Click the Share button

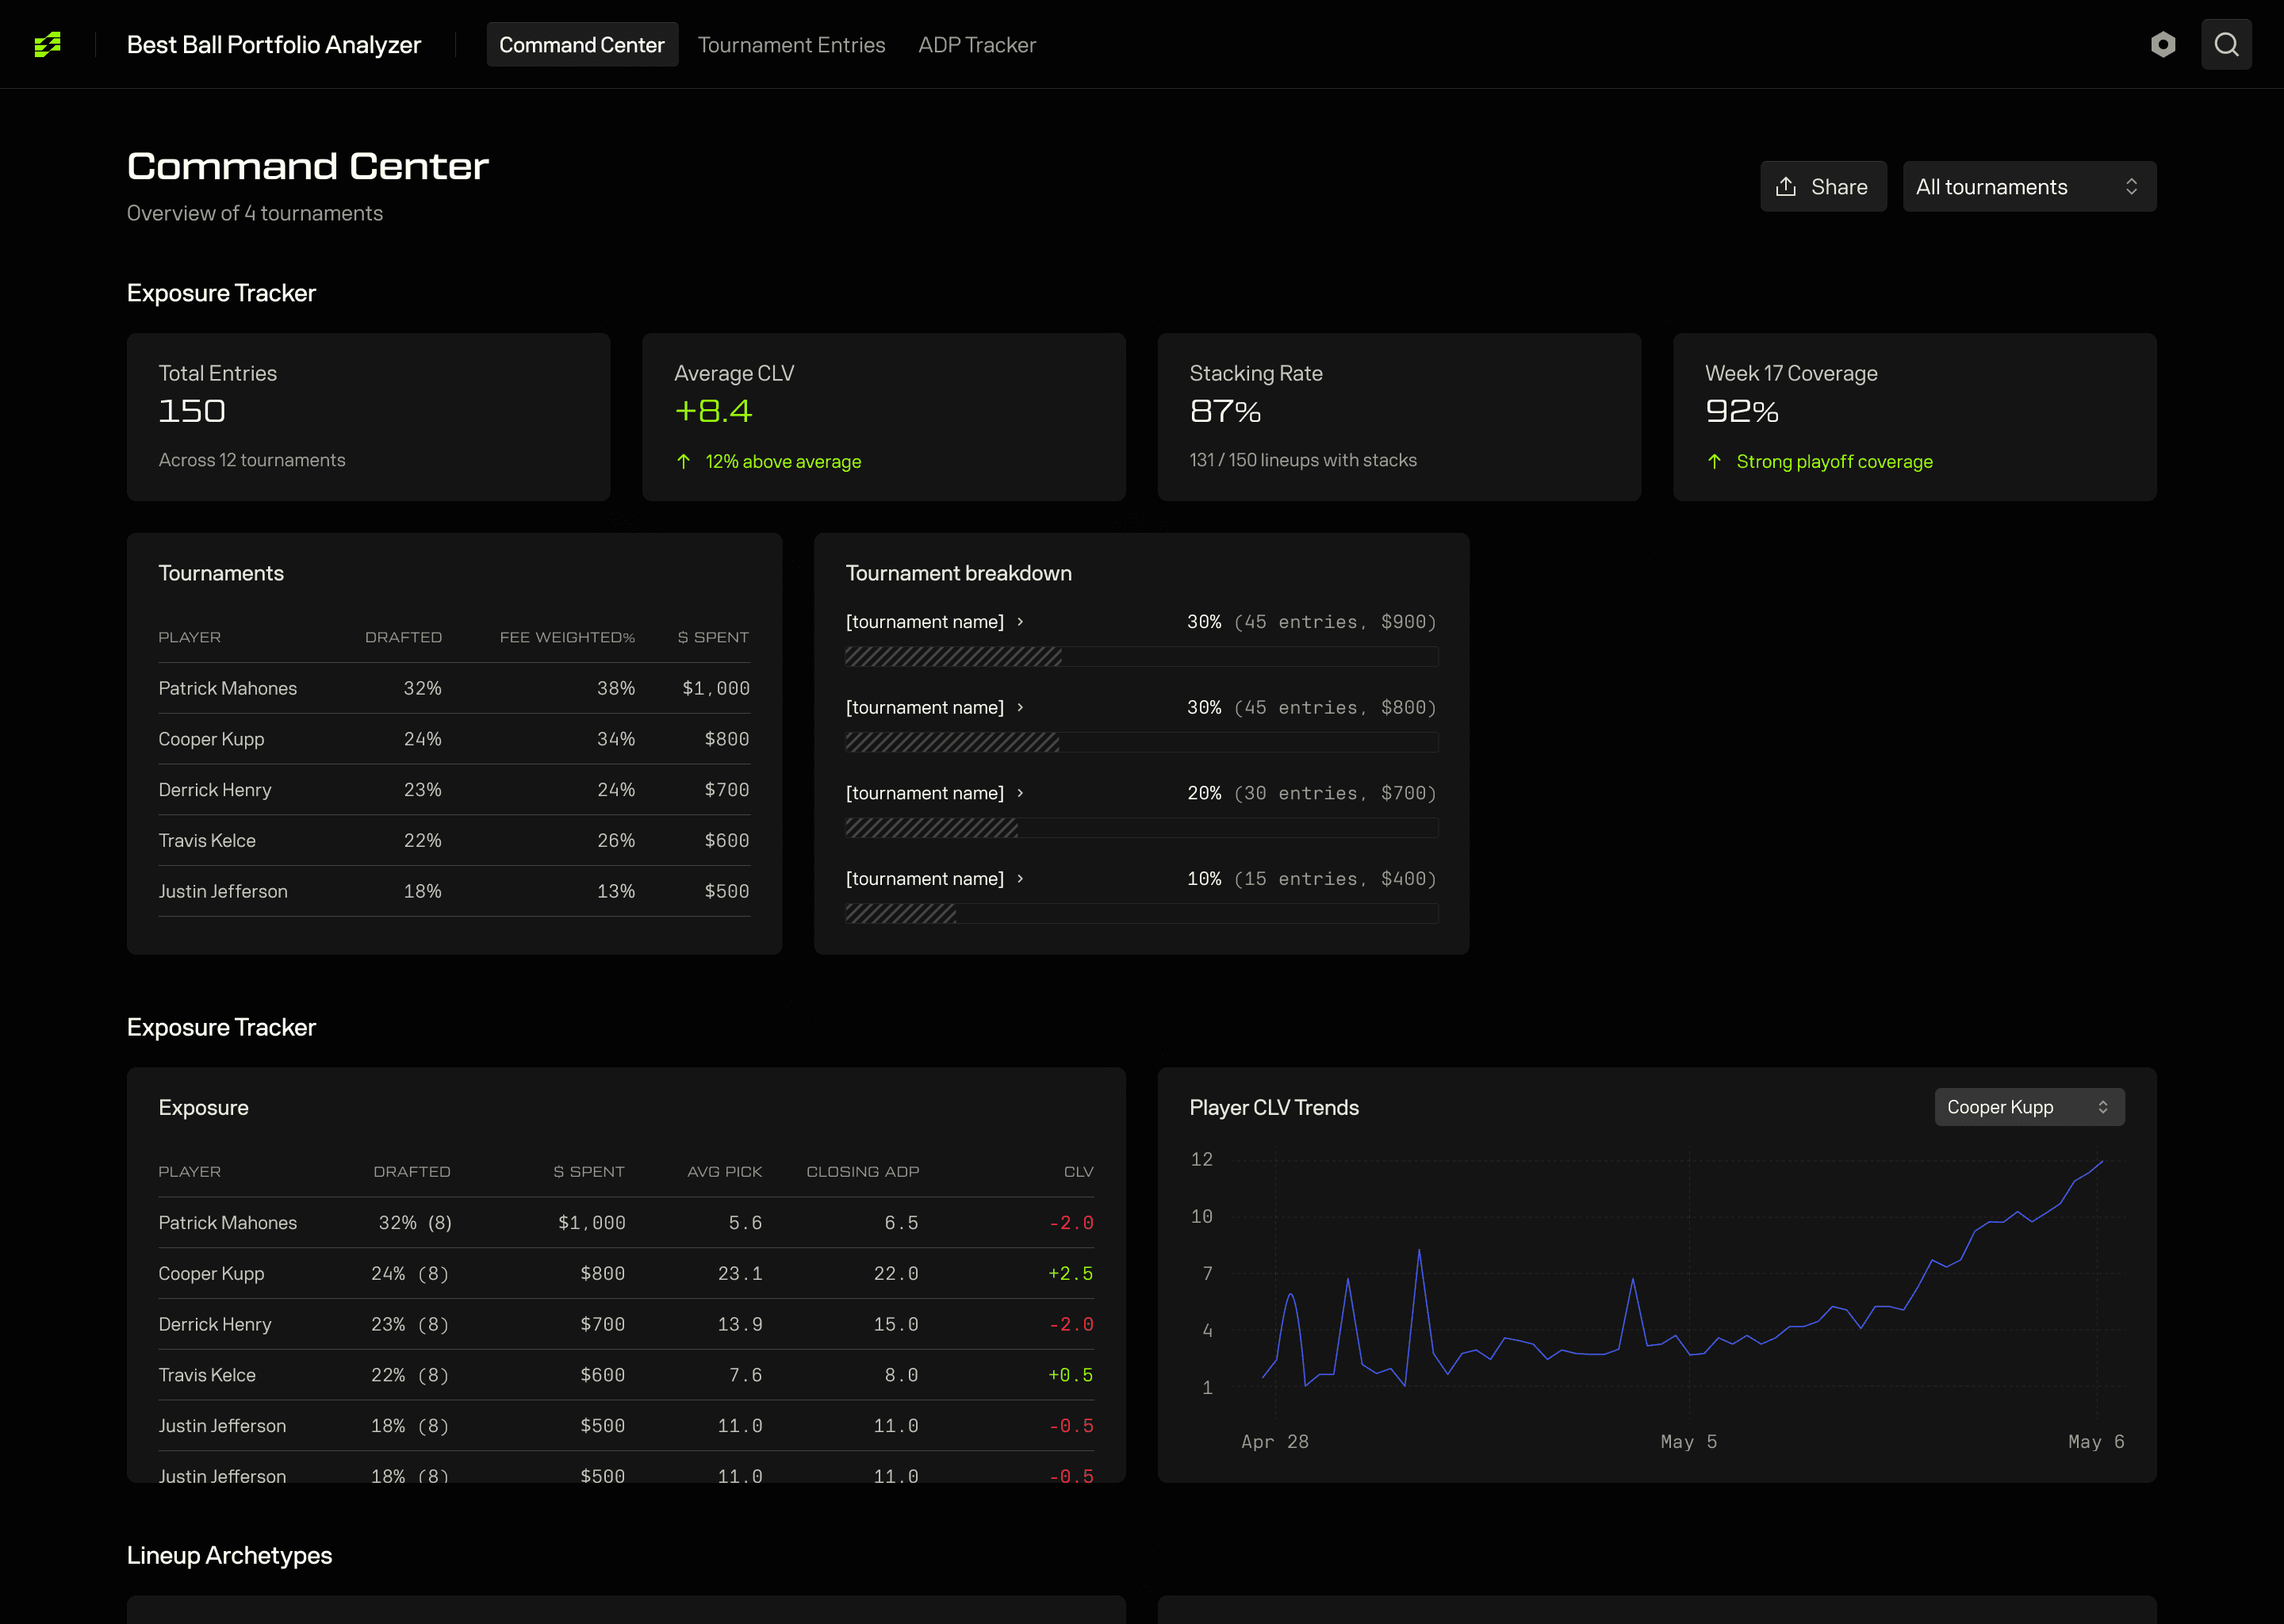(x=1823, y=187)
